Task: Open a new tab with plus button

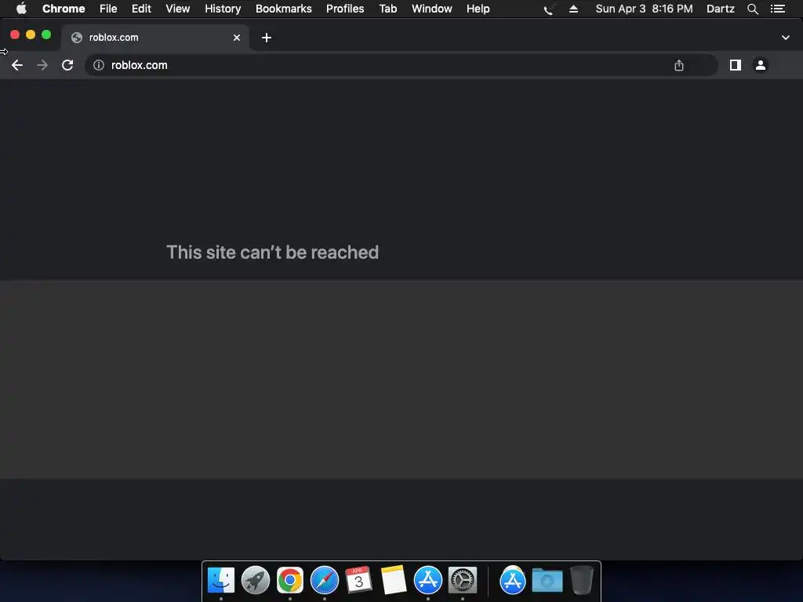Action: click(267, 38)
